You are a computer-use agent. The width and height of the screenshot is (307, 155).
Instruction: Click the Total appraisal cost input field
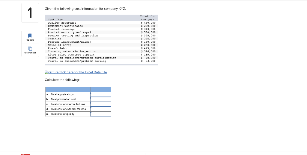101,94
